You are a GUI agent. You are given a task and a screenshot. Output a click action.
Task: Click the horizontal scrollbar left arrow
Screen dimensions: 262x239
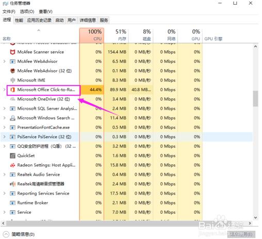(3, 223)
